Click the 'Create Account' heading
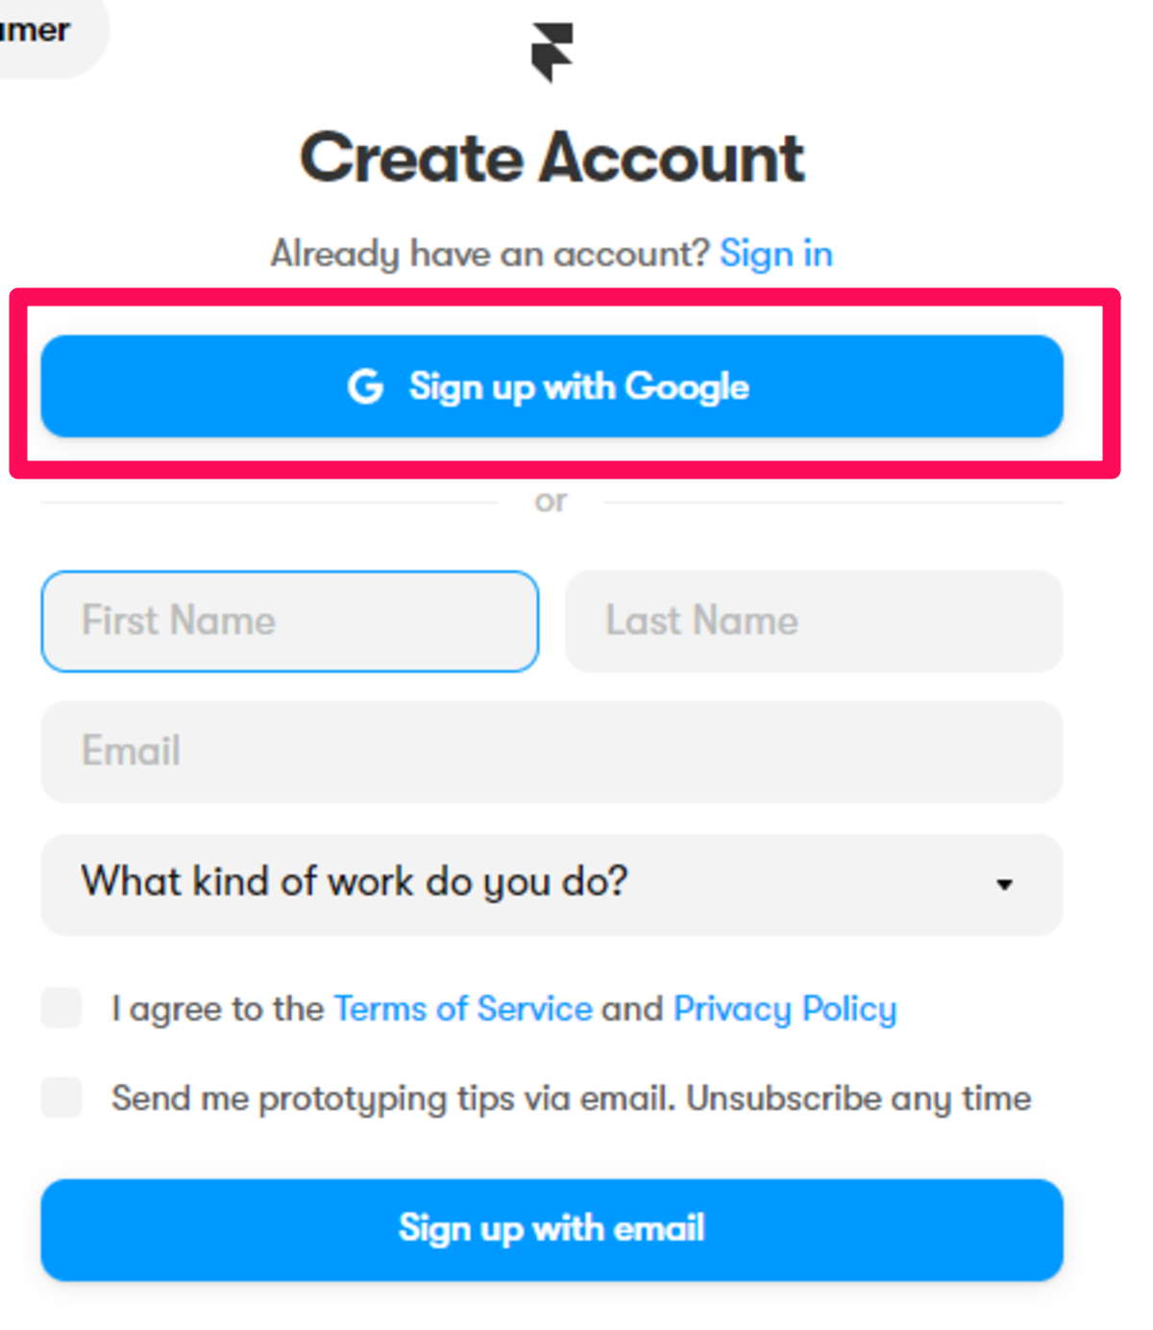Screen dimensions: 1153x1330 [x=552, y=156]
